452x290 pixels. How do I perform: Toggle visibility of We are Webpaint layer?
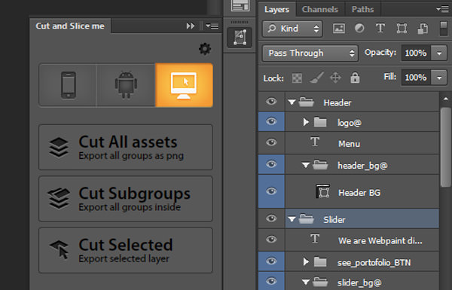(x=271, y=240)
